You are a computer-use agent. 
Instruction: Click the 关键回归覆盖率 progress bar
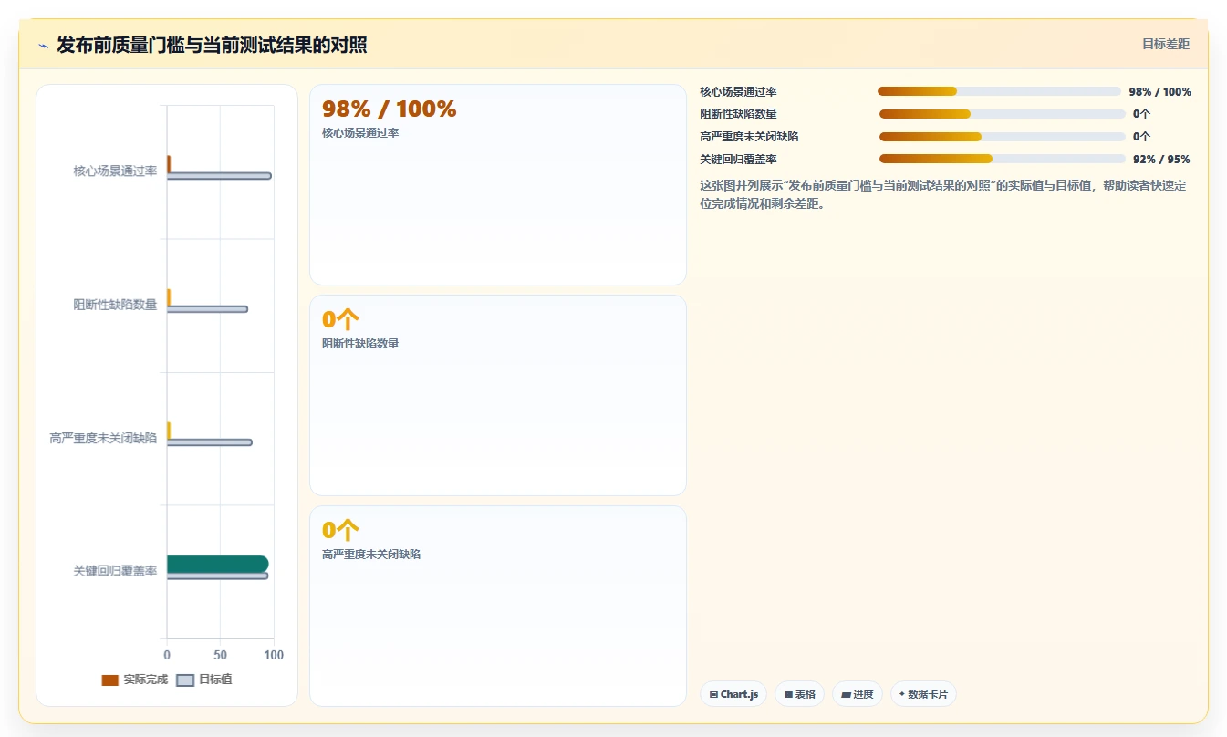point(1002,159)
